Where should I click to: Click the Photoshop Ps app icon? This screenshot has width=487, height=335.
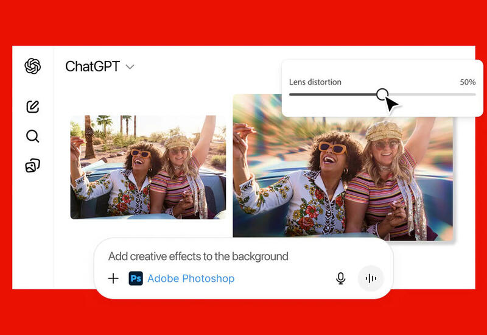(x=136, y=278)
